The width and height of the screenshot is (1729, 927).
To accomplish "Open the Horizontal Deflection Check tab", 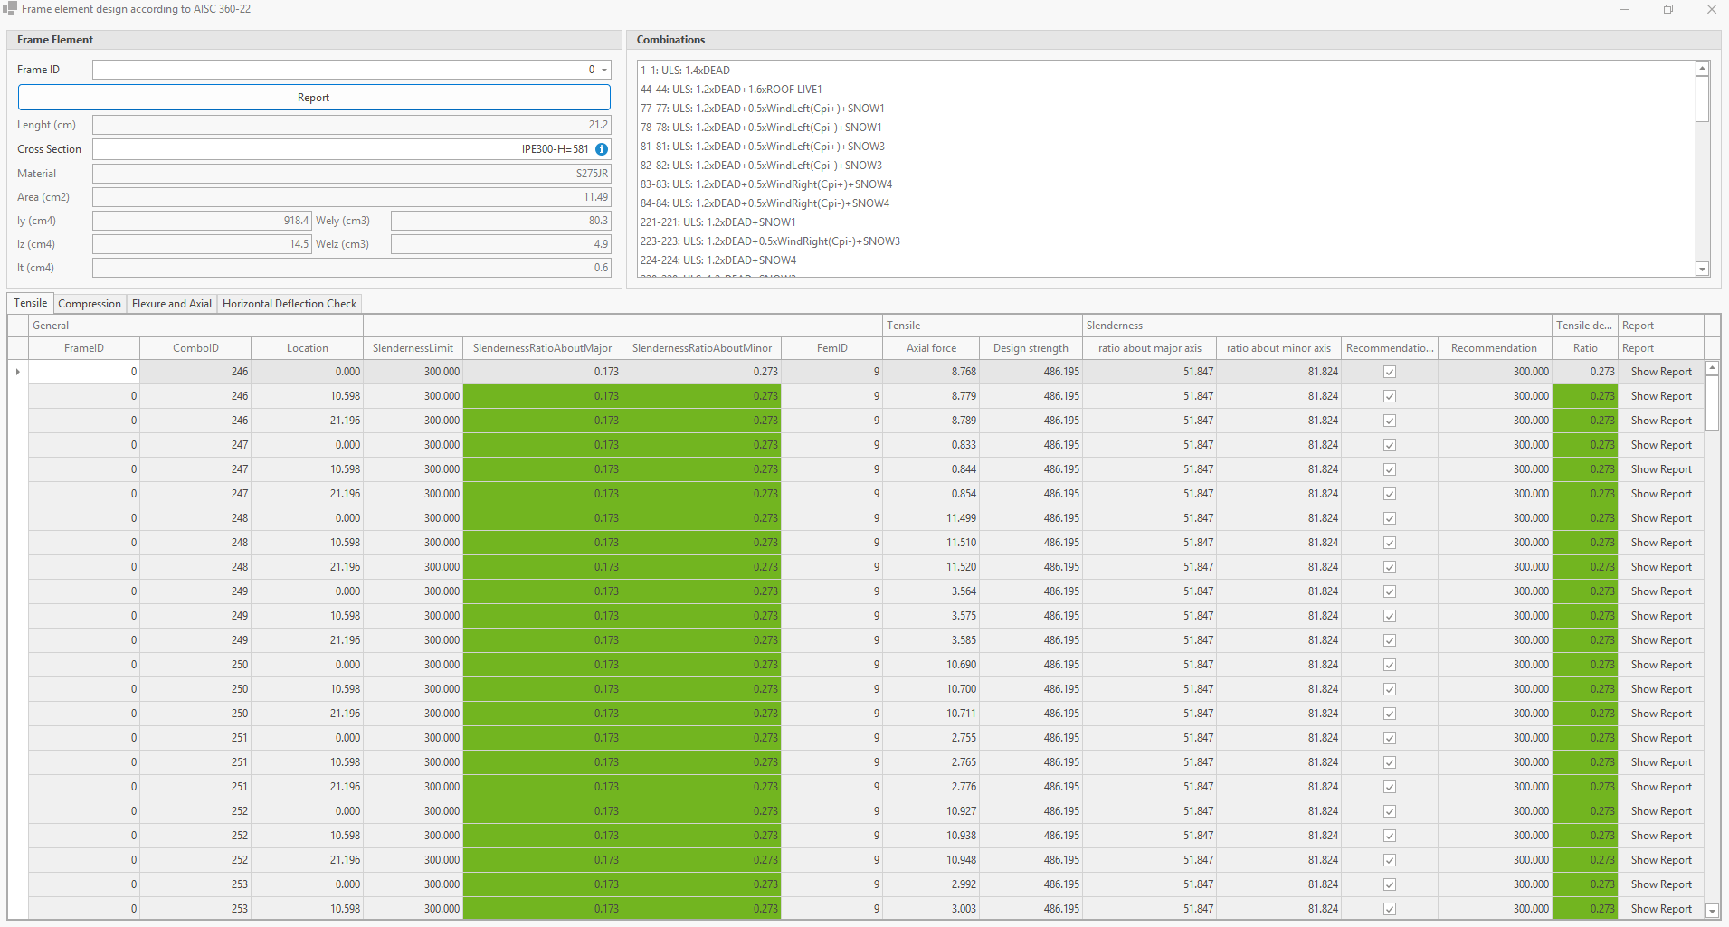I will (x=290, y=304).
